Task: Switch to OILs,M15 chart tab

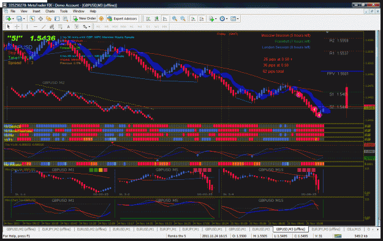Action: [x=354, y=229]
